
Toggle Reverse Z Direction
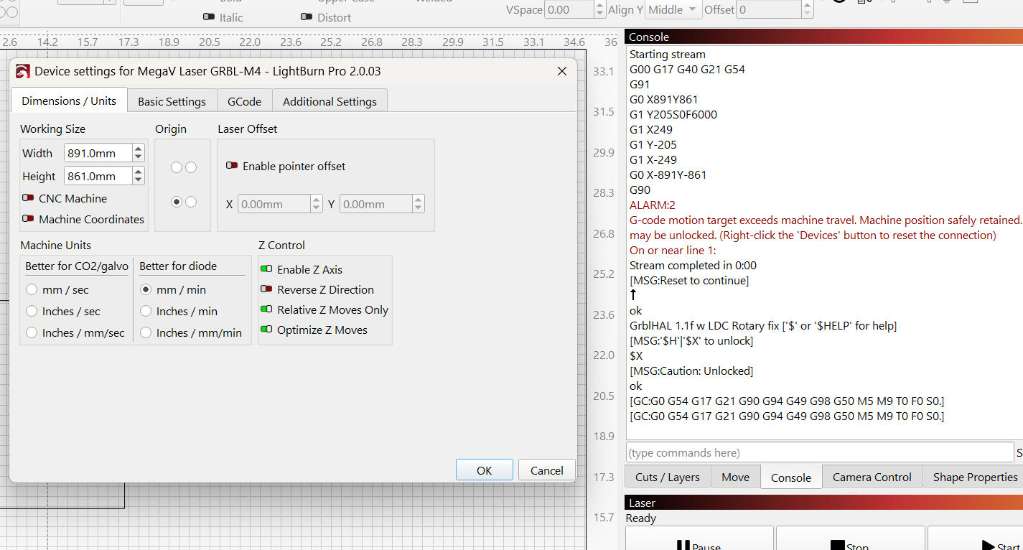266,289
